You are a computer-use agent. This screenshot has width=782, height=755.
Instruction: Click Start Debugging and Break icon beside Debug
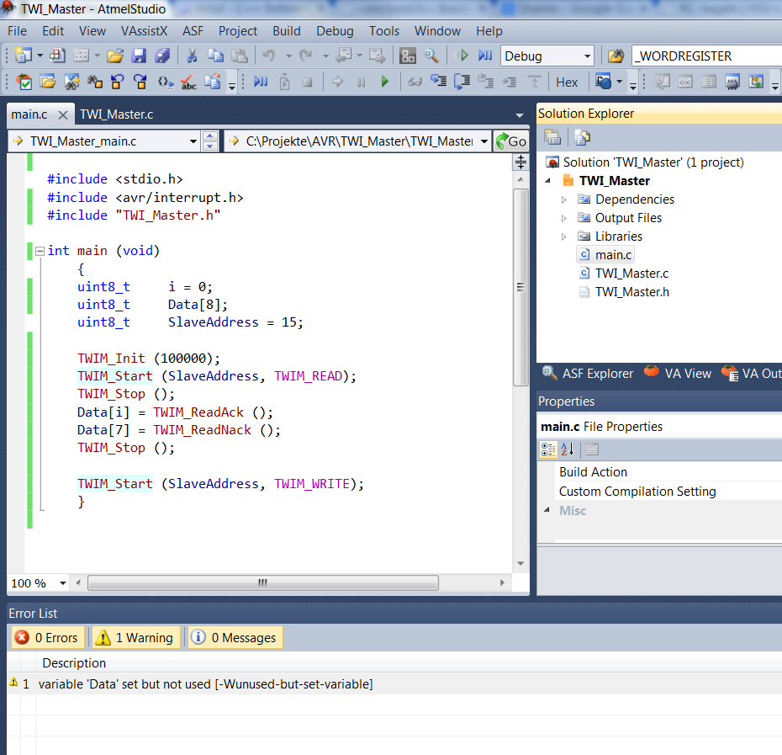tap(485, 56)
